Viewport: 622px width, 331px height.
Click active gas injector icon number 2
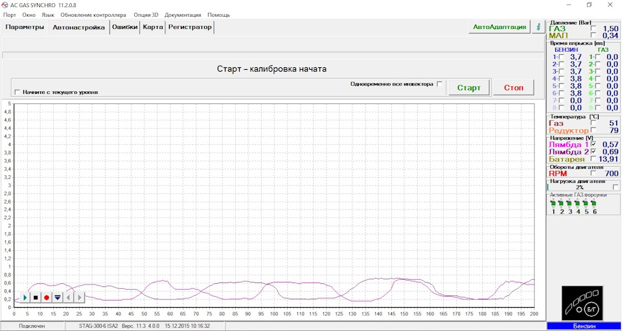coord(561,204)
